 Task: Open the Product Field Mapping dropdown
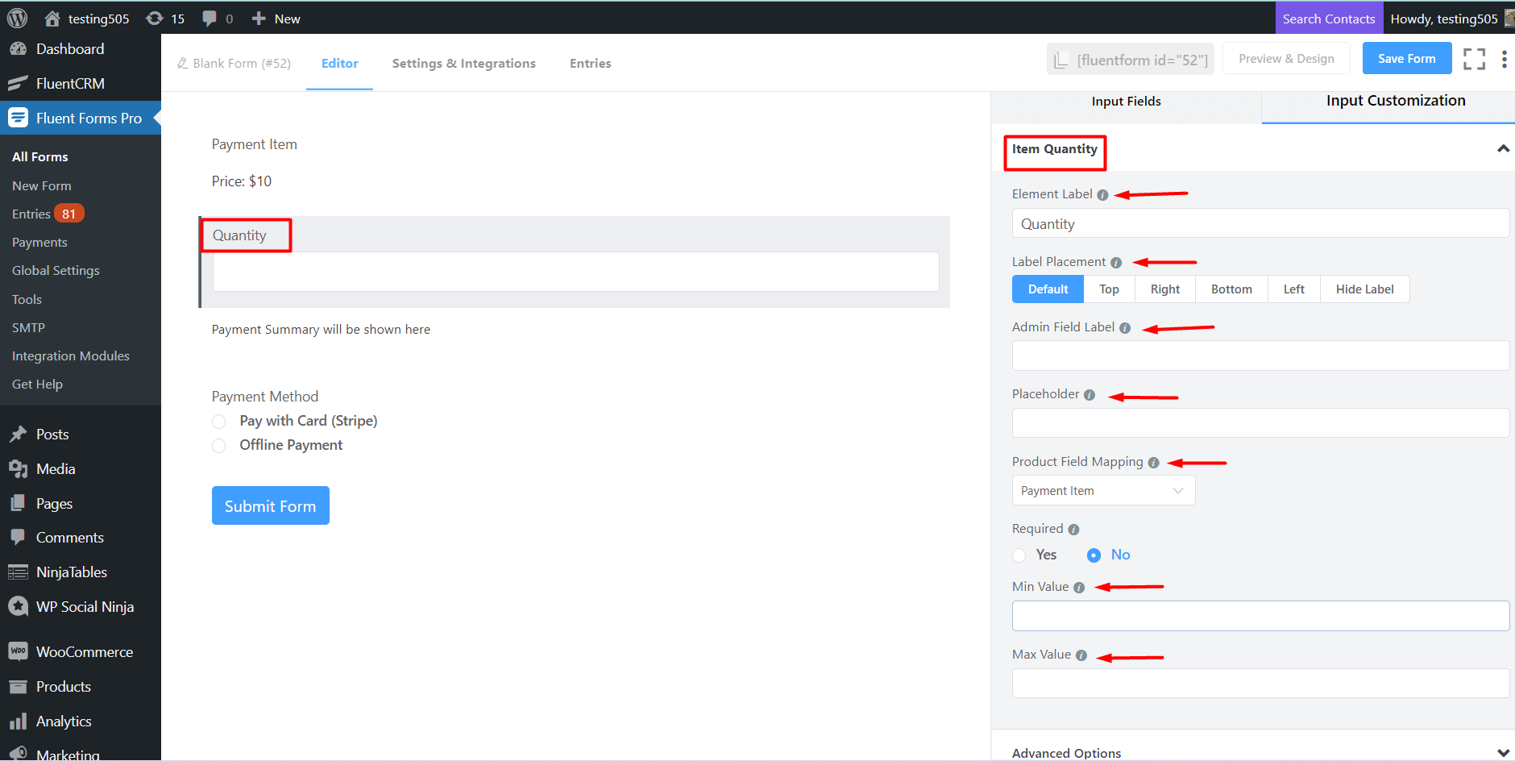coord(1102,491)
